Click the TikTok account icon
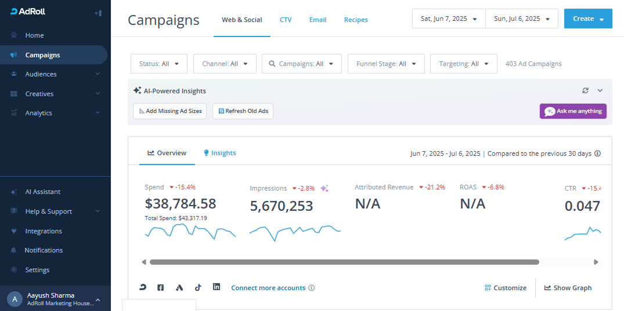The image size is (624, 311). 198,287
